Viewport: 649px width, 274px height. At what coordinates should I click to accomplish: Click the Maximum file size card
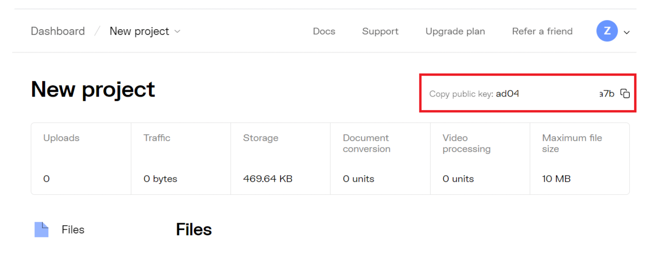580,158
